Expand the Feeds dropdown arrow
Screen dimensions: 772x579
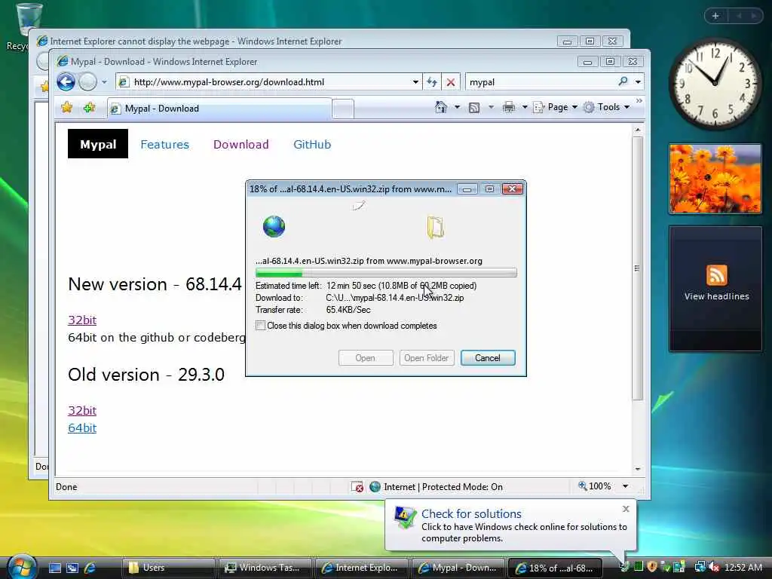point(491,107)
